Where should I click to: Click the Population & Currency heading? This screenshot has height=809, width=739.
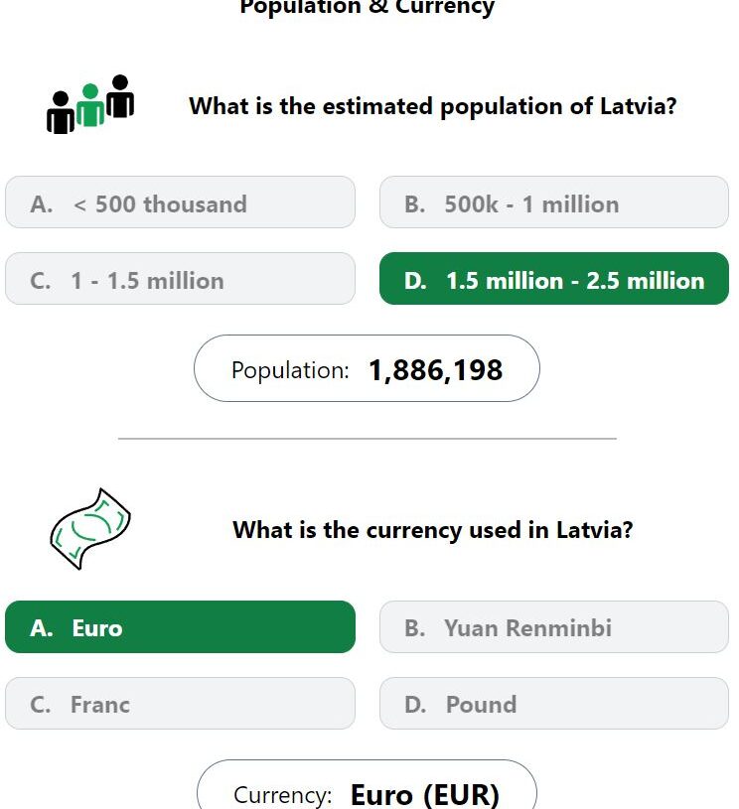[x=367, y=8]
